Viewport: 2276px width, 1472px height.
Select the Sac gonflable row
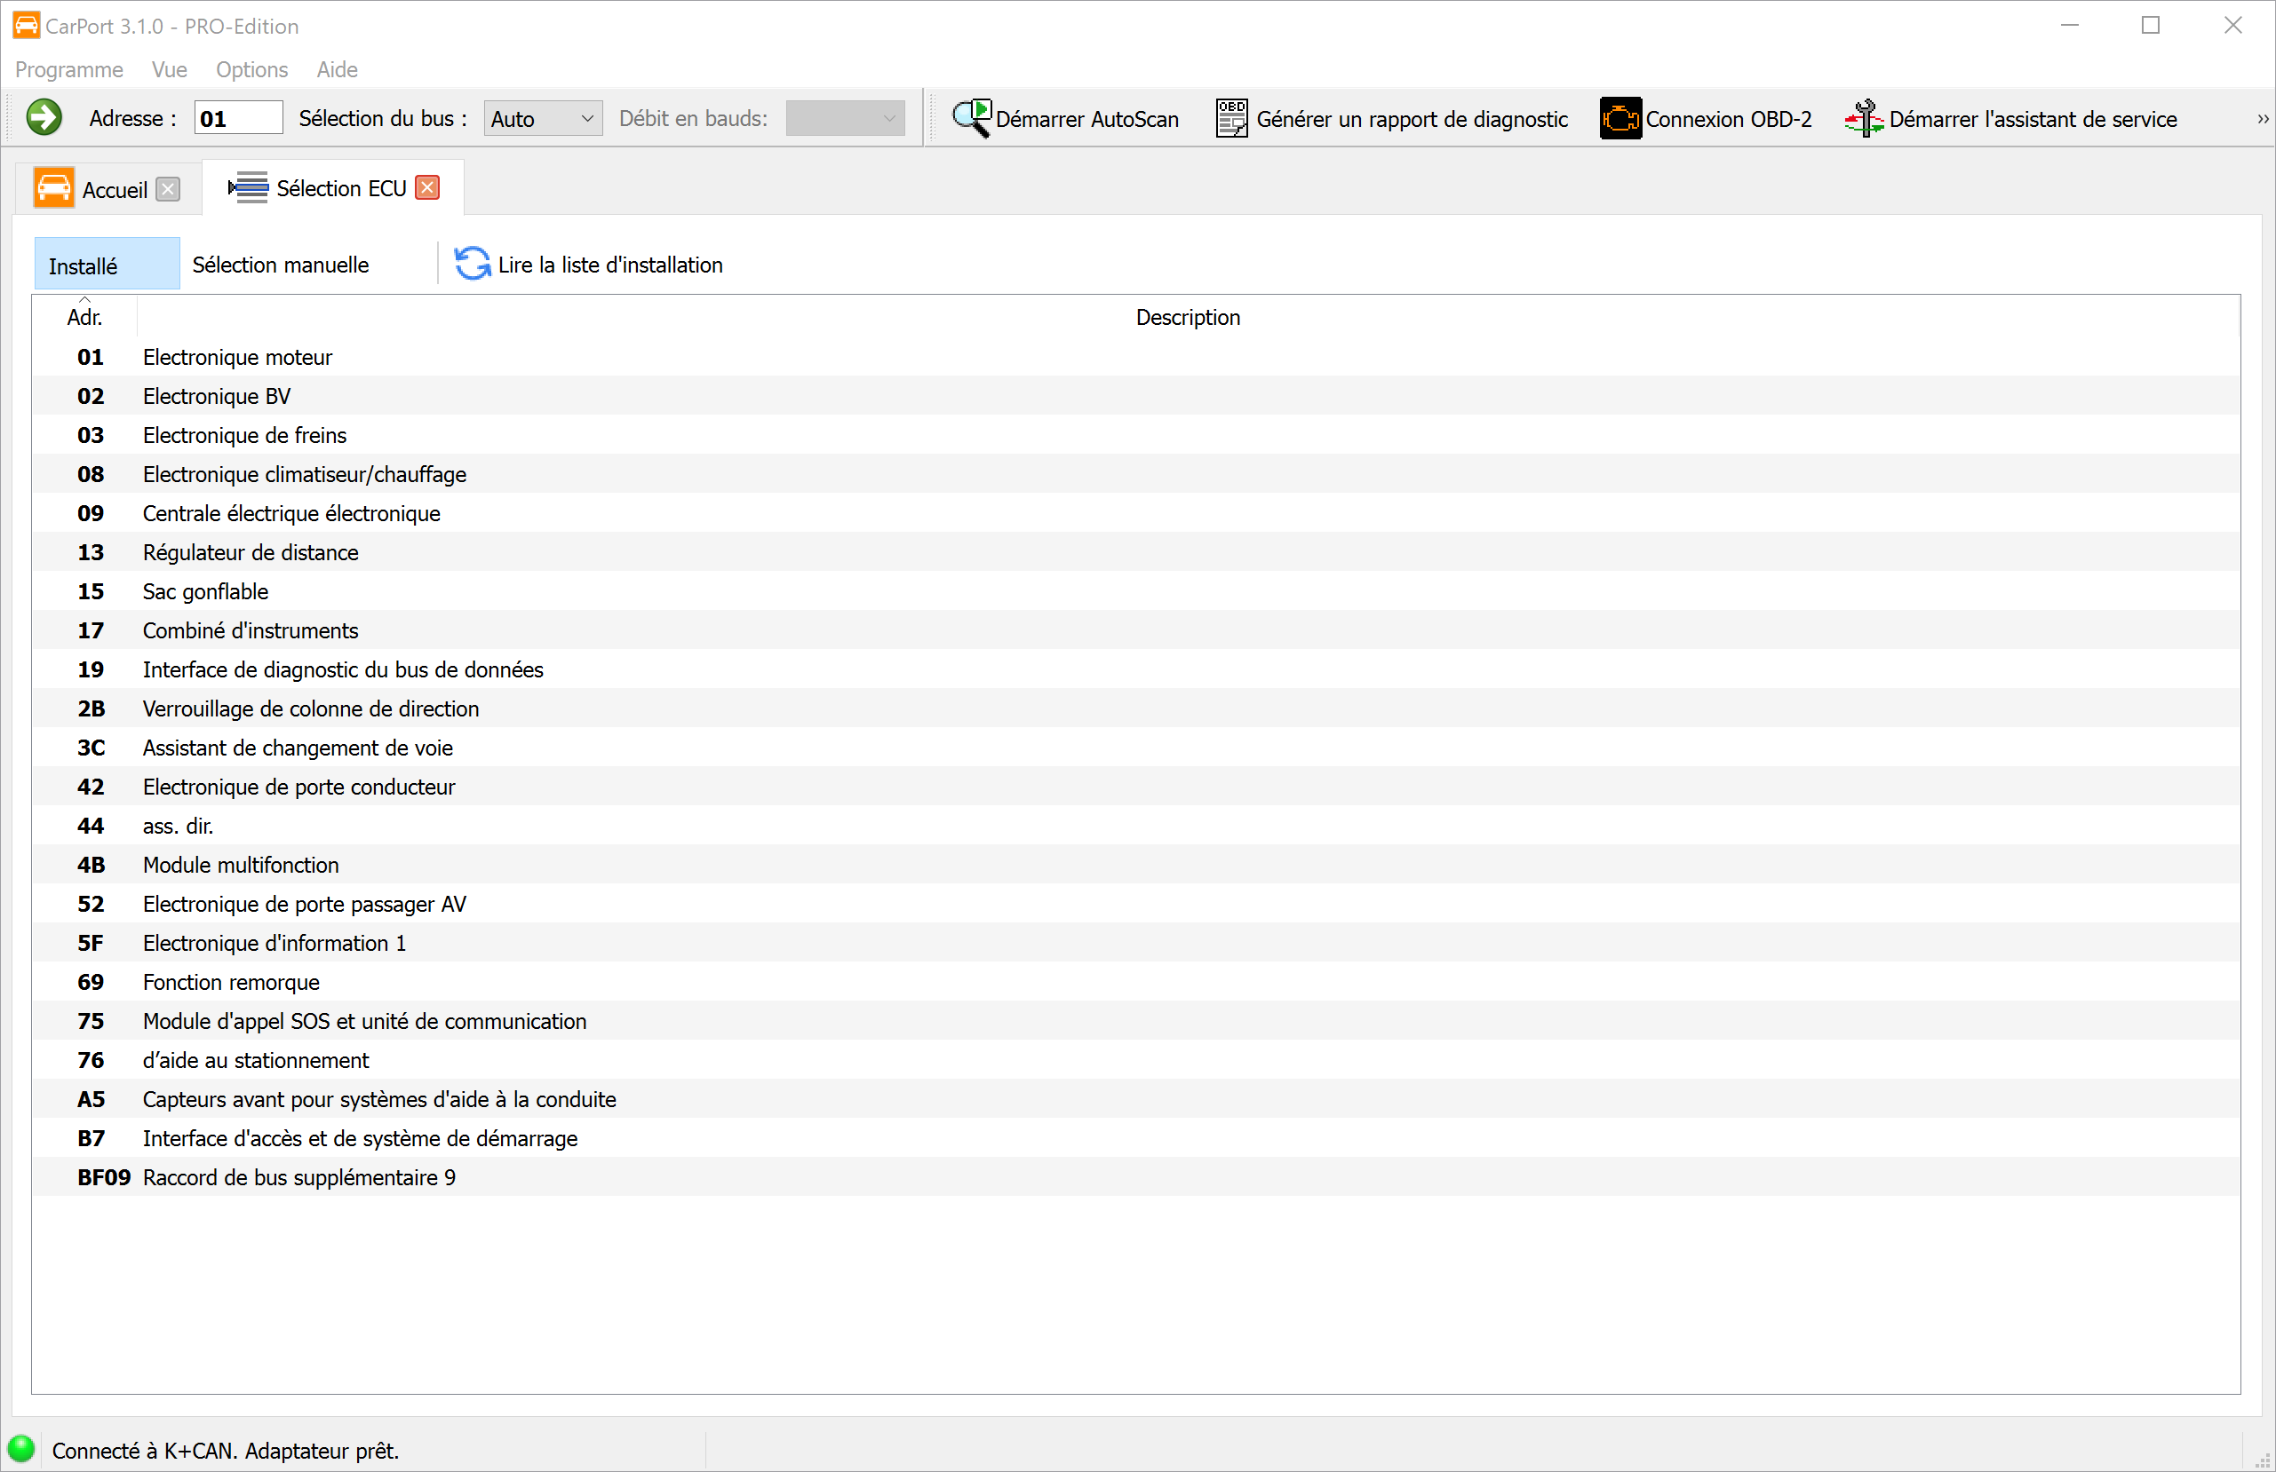(204, 591)
